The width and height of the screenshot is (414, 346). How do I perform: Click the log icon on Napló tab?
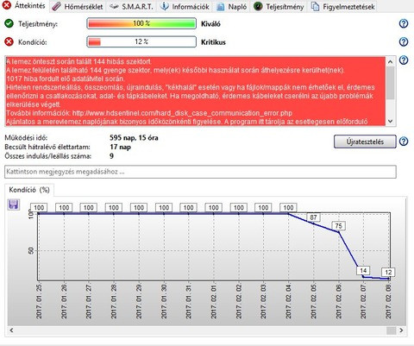pos(220,6)
